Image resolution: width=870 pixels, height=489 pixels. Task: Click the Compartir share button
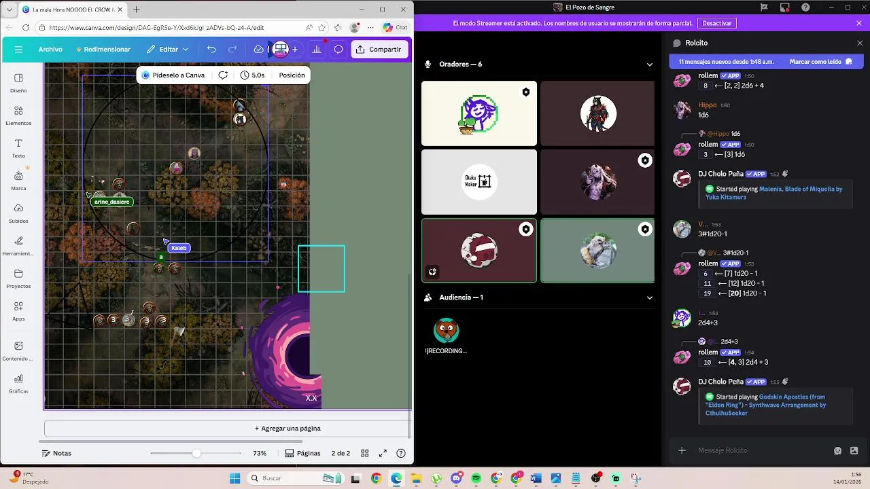380,50
